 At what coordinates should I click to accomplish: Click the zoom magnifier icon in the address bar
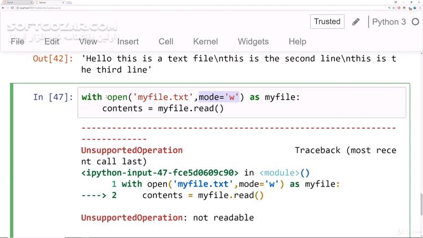389,8
